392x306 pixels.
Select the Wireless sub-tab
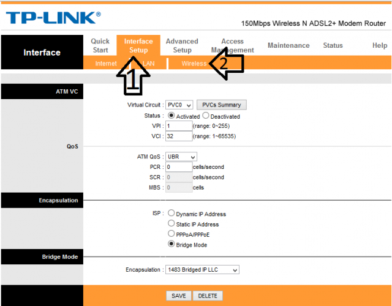click(194, 64)
